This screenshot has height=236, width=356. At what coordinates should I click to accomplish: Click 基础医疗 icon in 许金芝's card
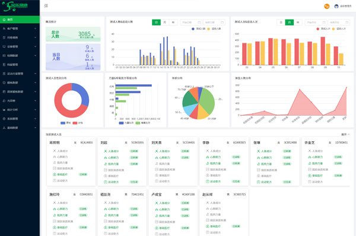pos(310,176)
